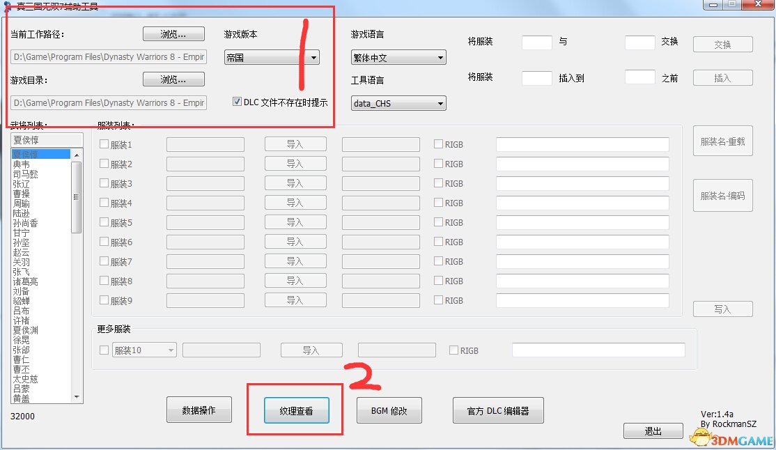
Task: Select 典韦 in the officer list
Action: click(22, 164)
